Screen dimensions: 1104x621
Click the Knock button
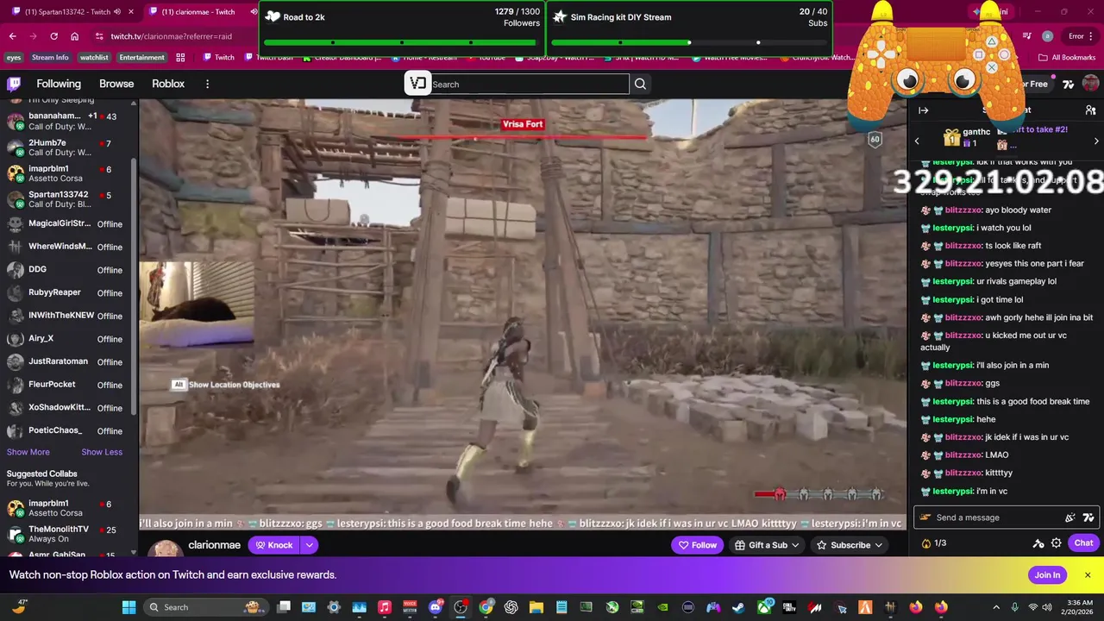[274, 545]
